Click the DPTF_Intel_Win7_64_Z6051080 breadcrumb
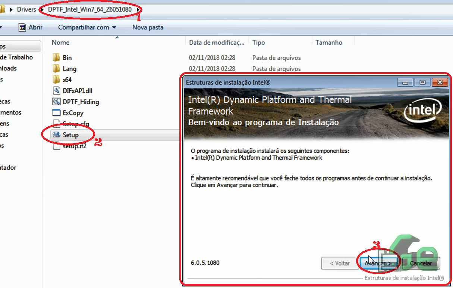The width and height of the screenshot is (453, 288). [x=90, y=9]
